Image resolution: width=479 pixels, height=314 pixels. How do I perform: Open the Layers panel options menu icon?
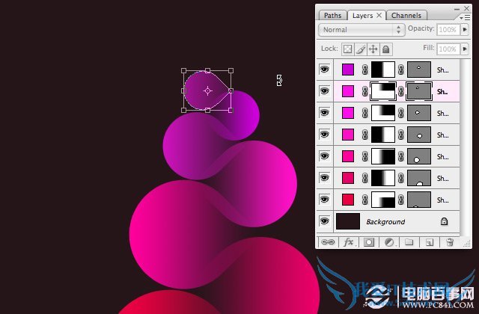pyautogui.click(x=465, y=18)
